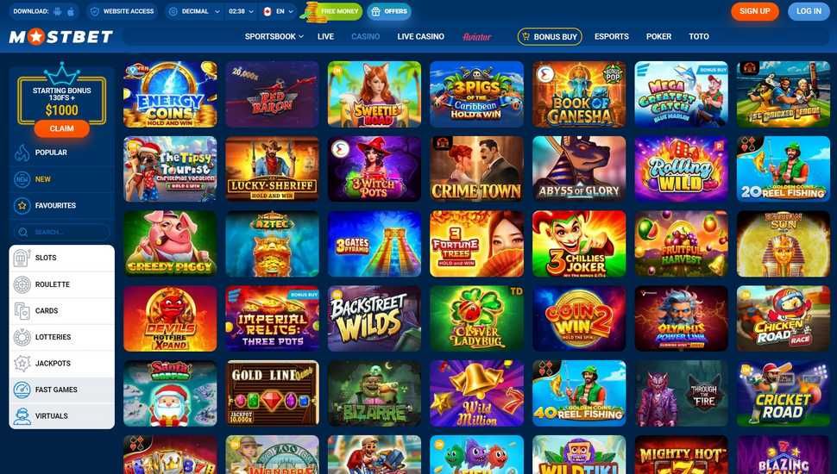Select the Favourites star icon
The image size is (837, 474).
tap(22, 205)
